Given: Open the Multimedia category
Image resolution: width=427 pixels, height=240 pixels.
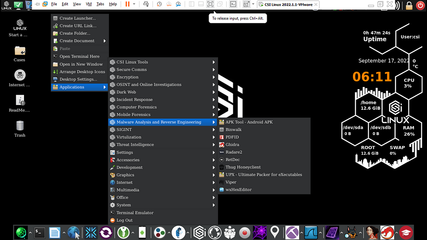Looking at the screenshot, I should point(163,190).
